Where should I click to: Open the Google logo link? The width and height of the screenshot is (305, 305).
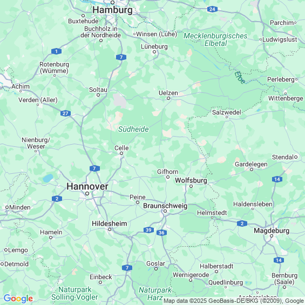pyautogui.click(x=18, y=299)
